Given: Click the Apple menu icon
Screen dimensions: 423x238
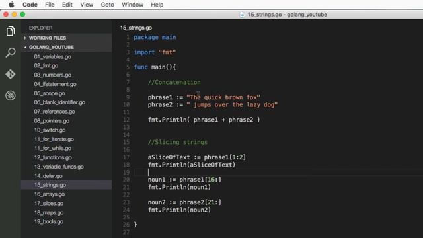Looking at the screenshot, I should [x=11, y=5].
